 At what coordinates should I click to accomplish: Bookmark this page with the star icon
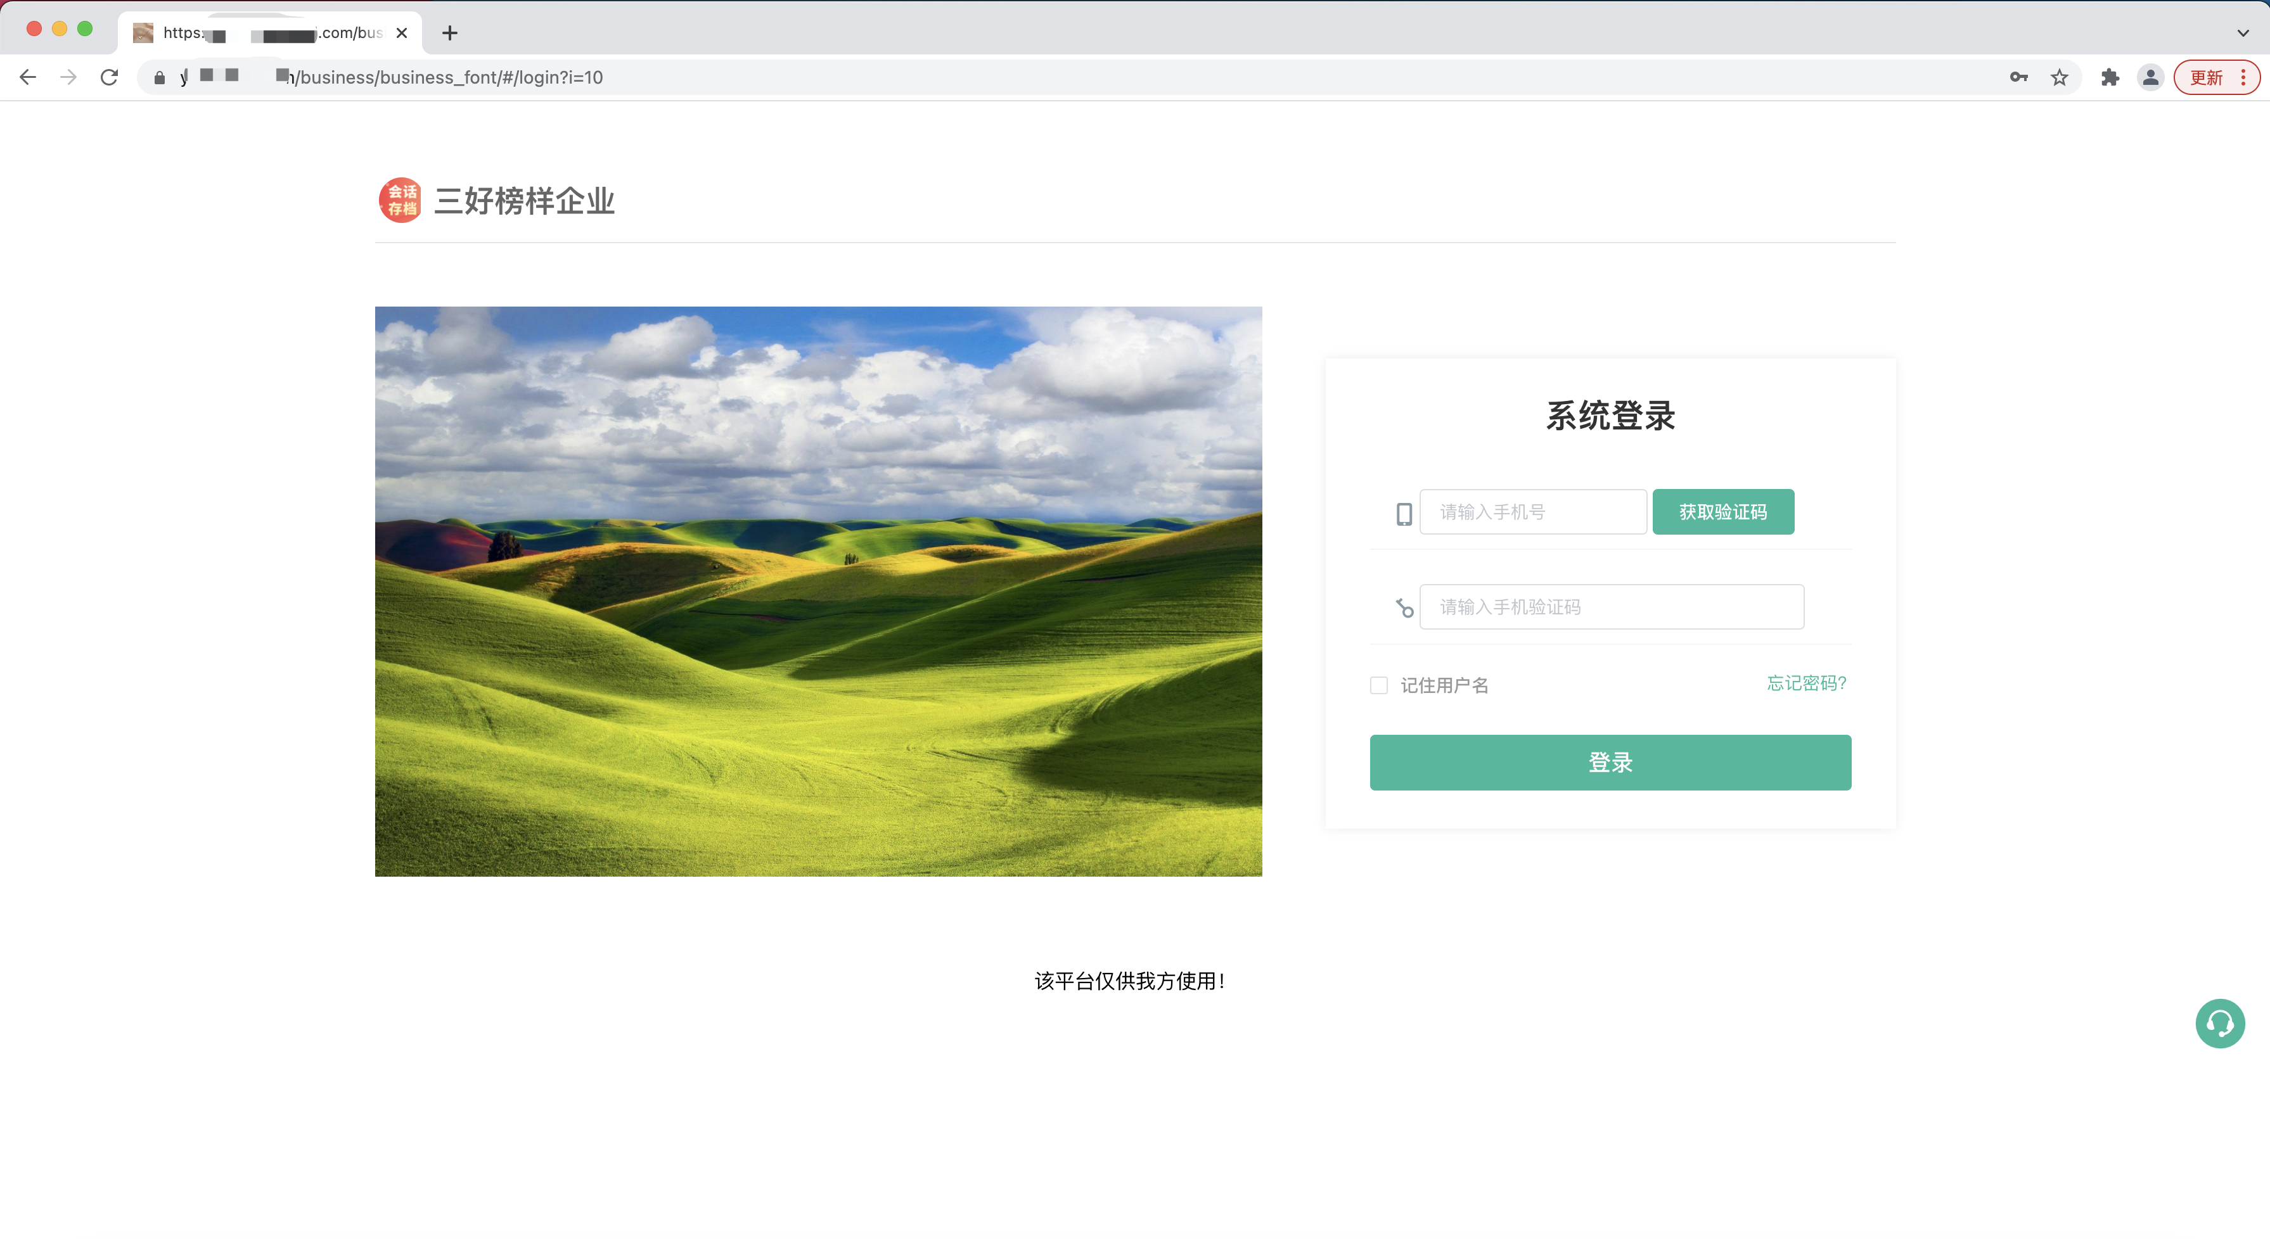point(2058,77)
